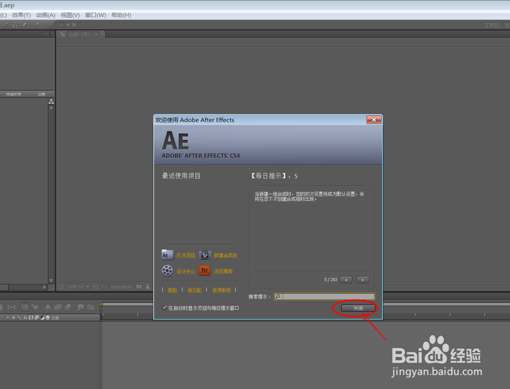Close the composition viewer tab
The width and height of the screenshot is (510, 389).
(x=102, y=34)
